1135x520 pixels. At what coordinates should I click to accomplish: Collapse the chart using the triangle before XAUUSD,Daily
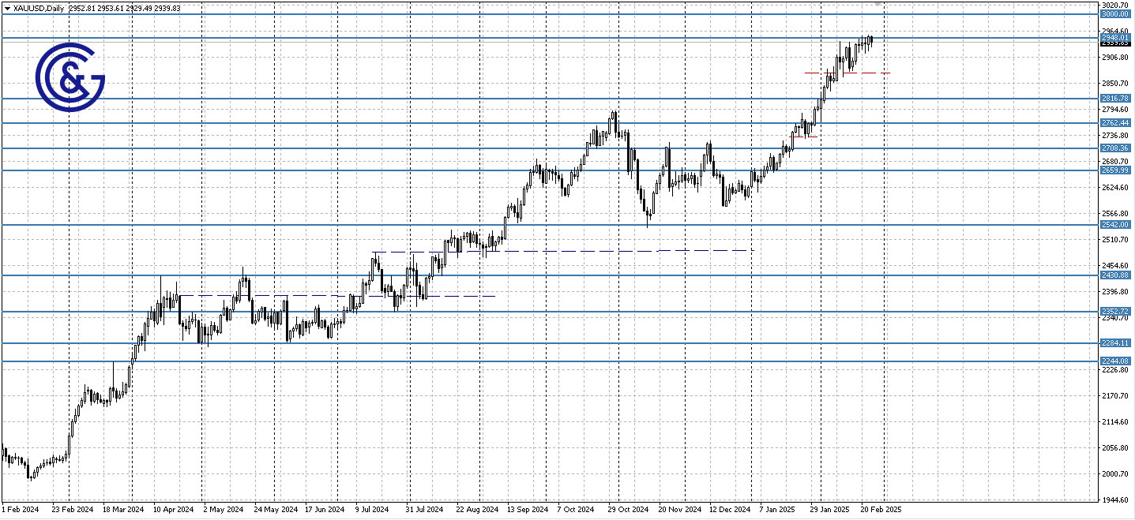point(7,7)
